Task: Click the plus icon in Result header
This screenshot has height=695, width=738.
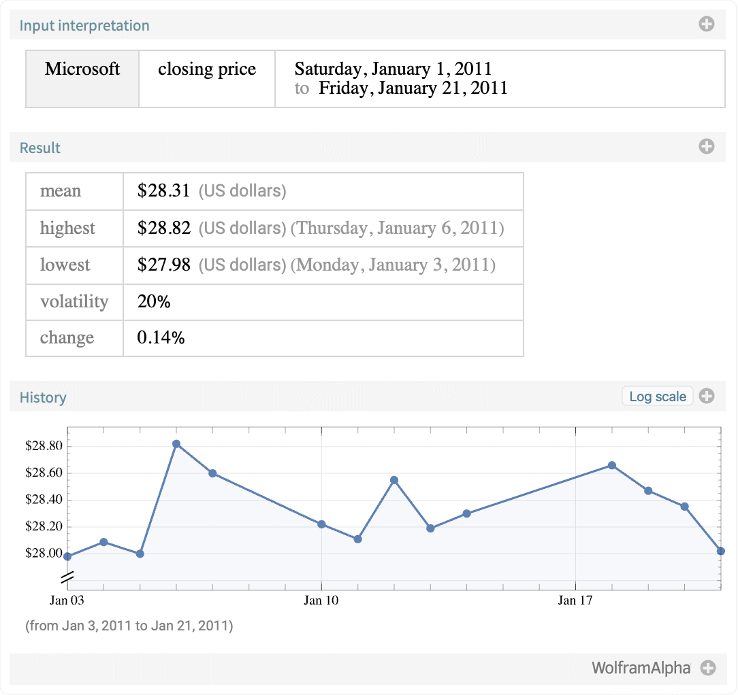Action: pyautogui.click(x=707, y=146)
